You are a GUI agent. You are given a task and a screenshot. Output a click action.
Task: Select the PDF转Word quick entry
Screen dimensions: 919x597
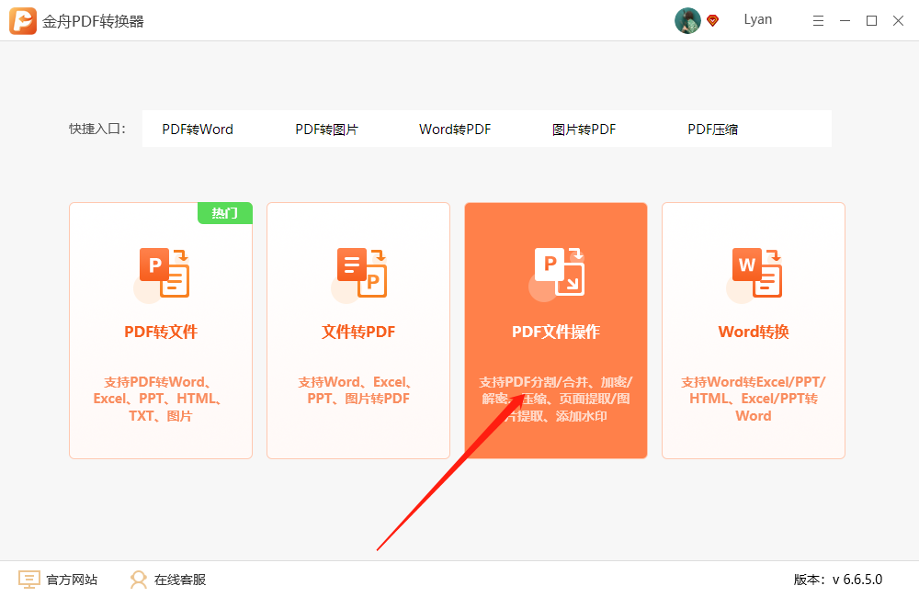pyautogui.click(x=198, y=129)
